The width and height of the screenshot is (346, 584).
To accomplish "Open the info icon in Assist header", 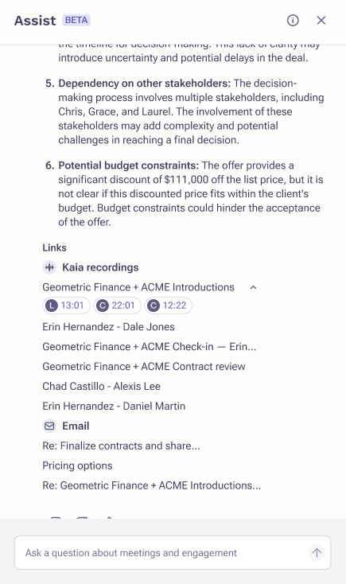I will 293,20.
